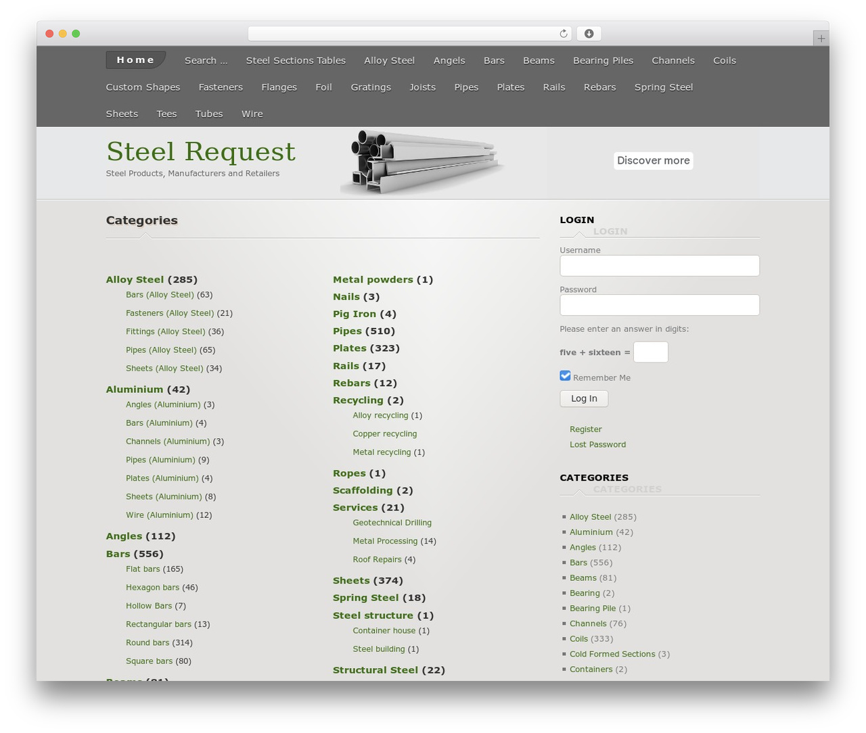
Task: Open Nails (3) category
Action: pos(357,297)
